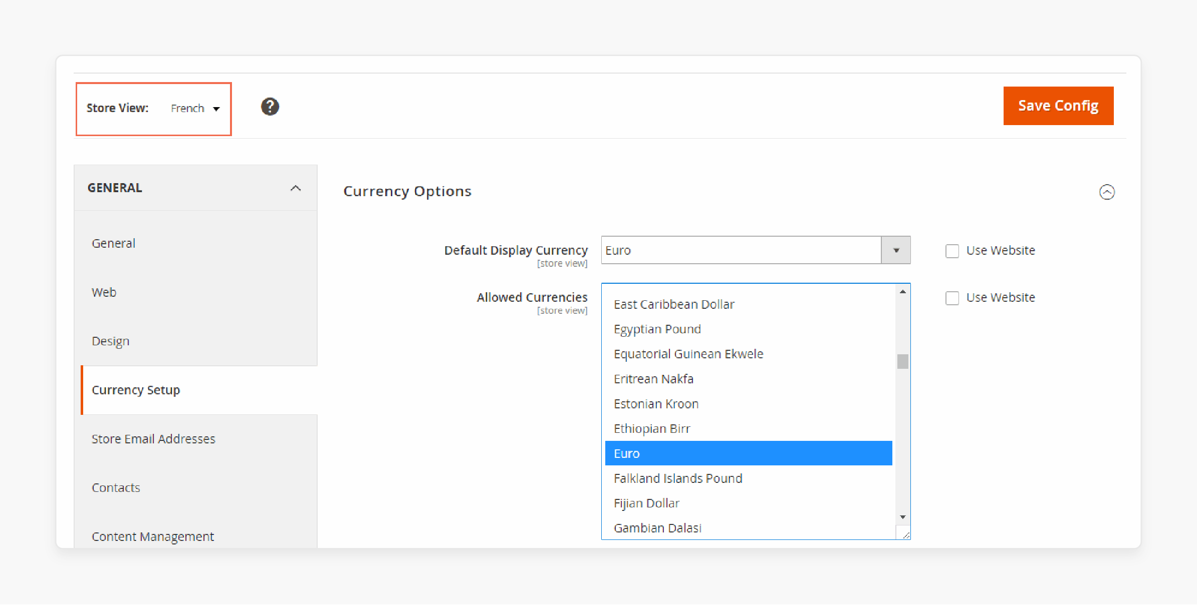Viewport: 1197px width, 613px height.
Task: Toggle Use Website for Default Display Currency
Action: [x=952, y=251]
